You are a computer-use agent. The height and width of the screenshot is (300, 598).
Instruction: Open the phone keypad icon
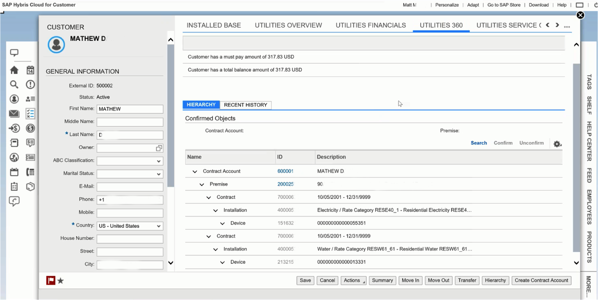[x=30, y=172]
